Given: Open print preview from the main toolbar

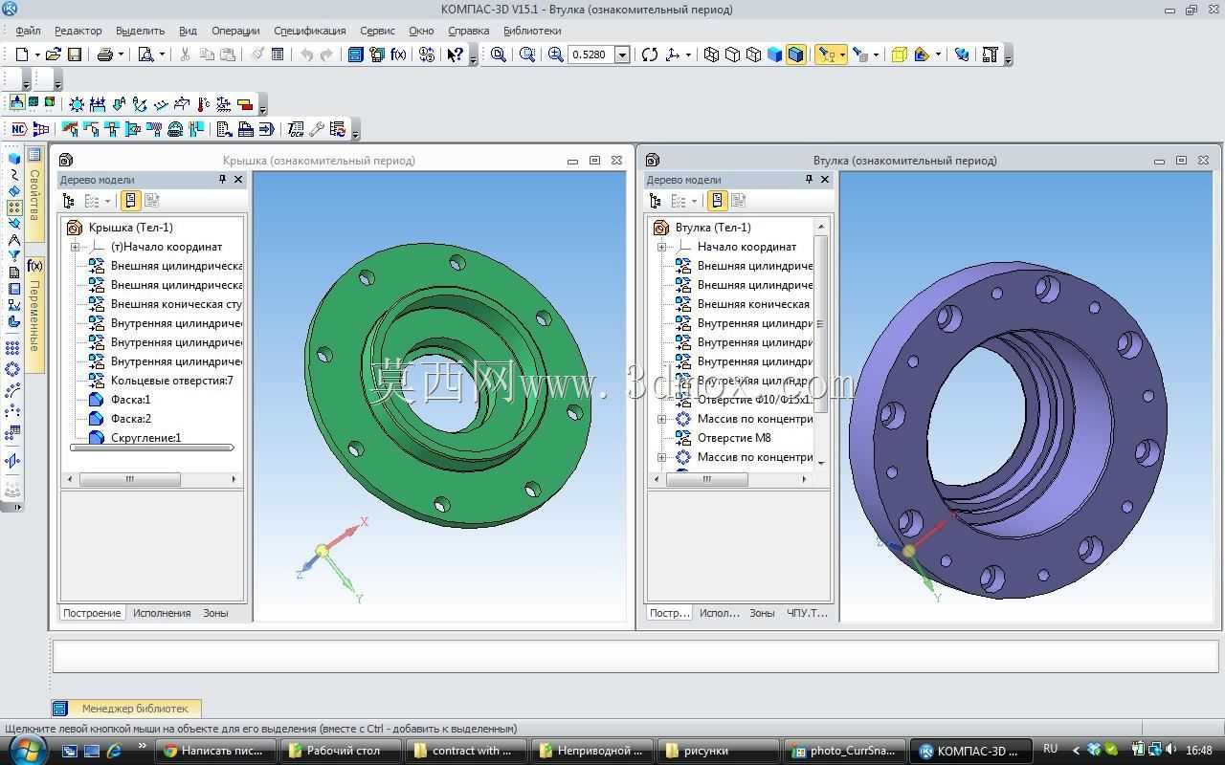Looking at the screenshot, I should (x=145, y=55).
